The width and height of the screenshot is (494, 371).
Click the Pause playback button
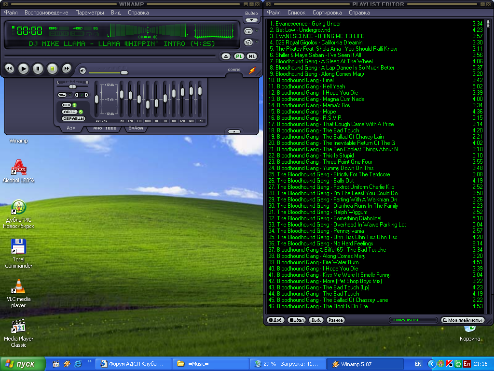click(x=38, y=69)
